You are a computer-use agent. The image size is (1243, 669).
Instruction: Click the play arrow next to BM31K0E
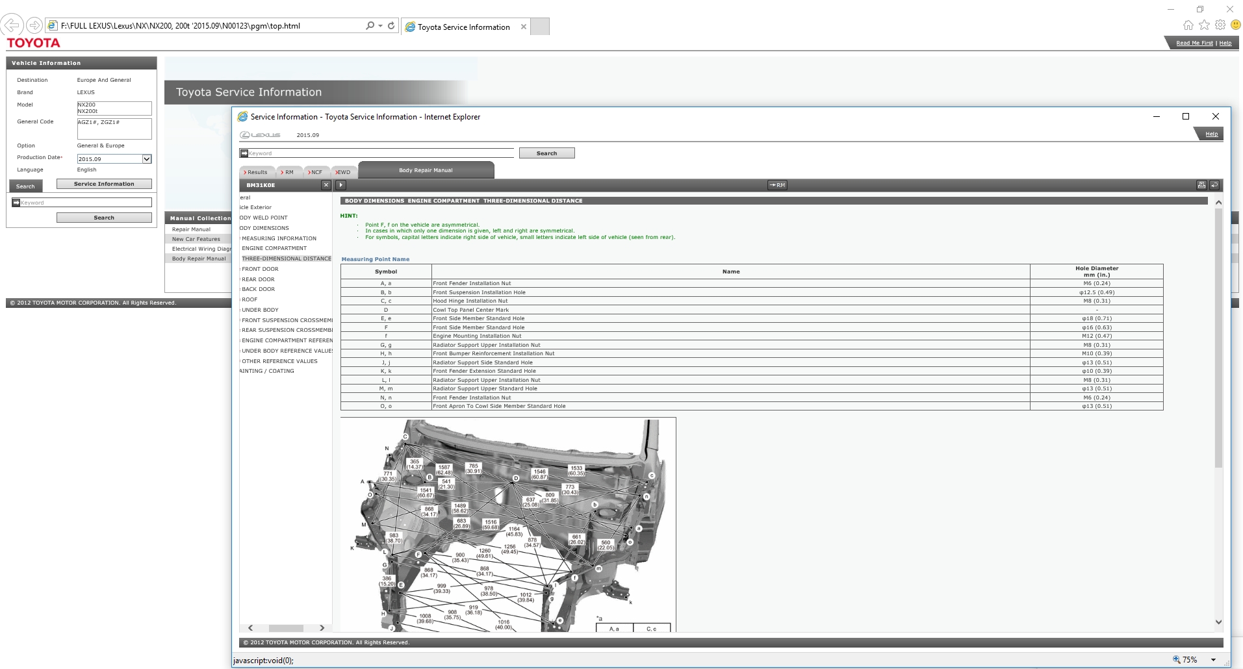click(341, 185)
